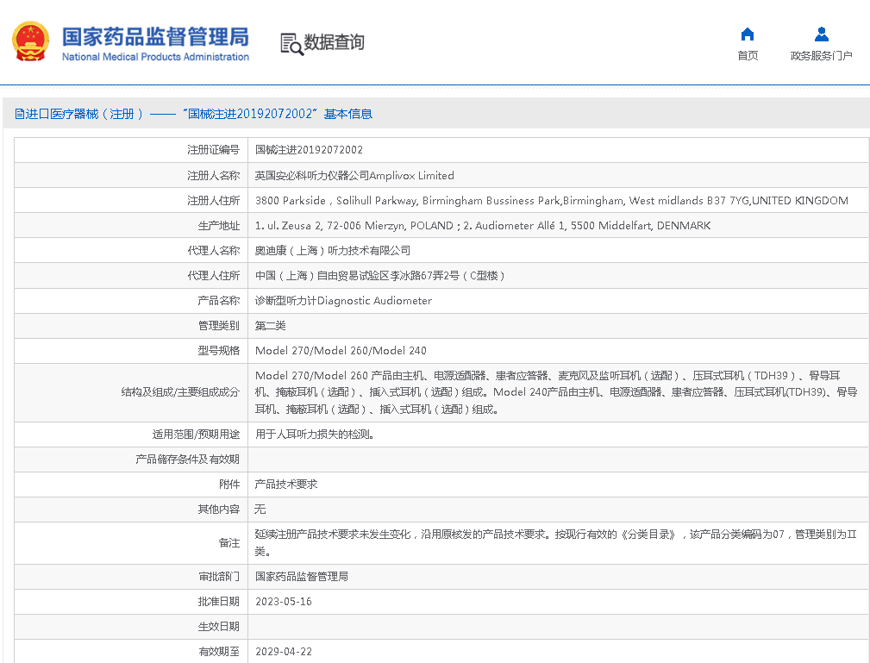
Task: Select registration number 国械注进20192072002 in table
Action: (309, 150)
